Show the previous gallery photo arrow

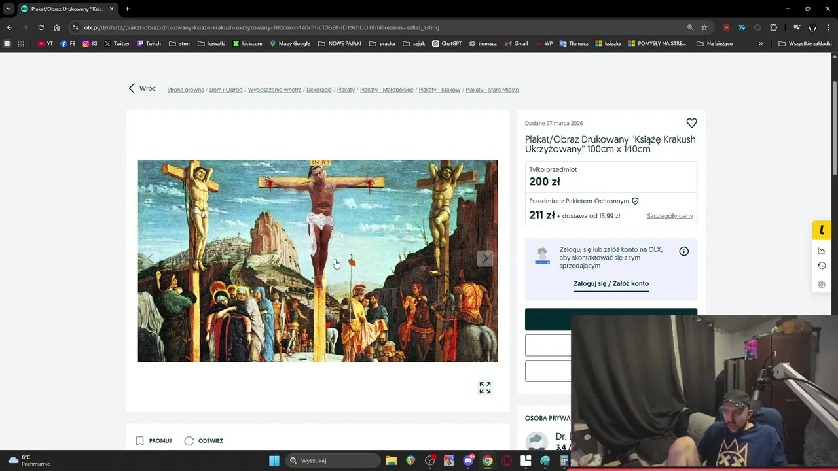[151, 258]
